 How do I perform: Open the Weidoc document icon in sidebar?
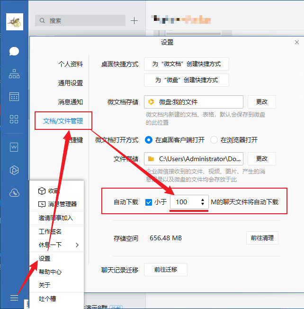pos(14,147)
